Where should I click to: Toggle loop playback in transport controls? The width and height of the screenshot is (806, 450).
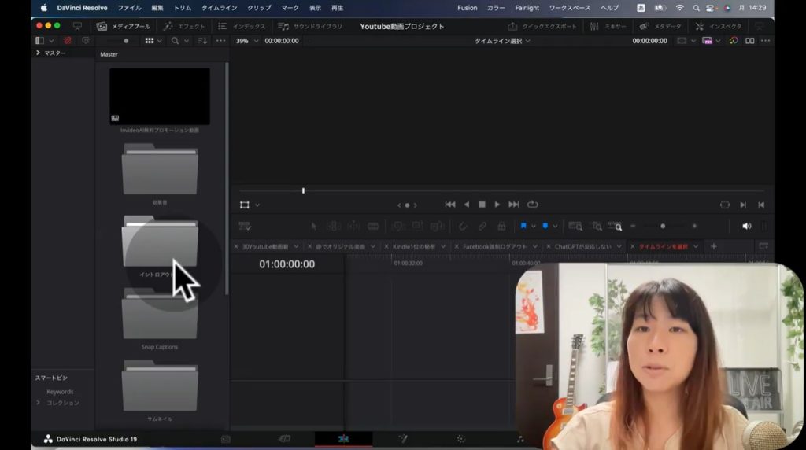coord(533,205)
